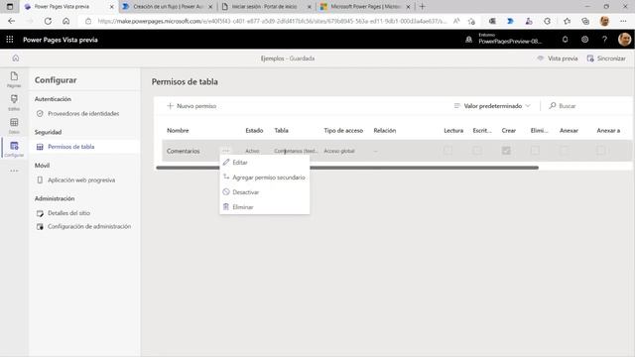Click the Activo status cell

252,151
